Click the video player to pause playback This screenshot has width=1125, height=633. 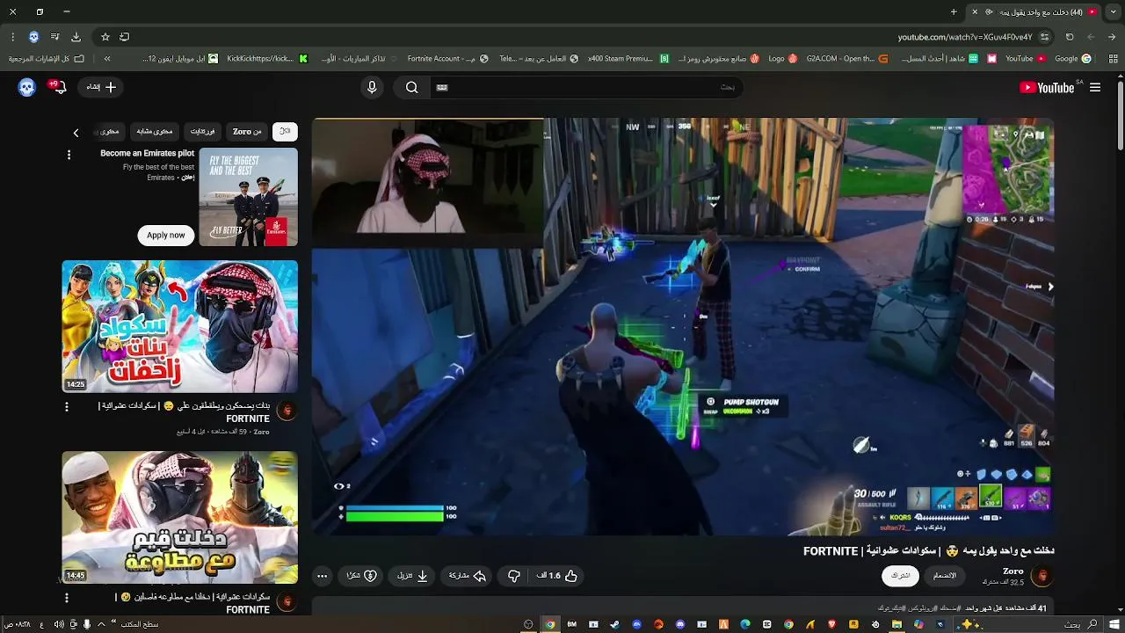683,327
